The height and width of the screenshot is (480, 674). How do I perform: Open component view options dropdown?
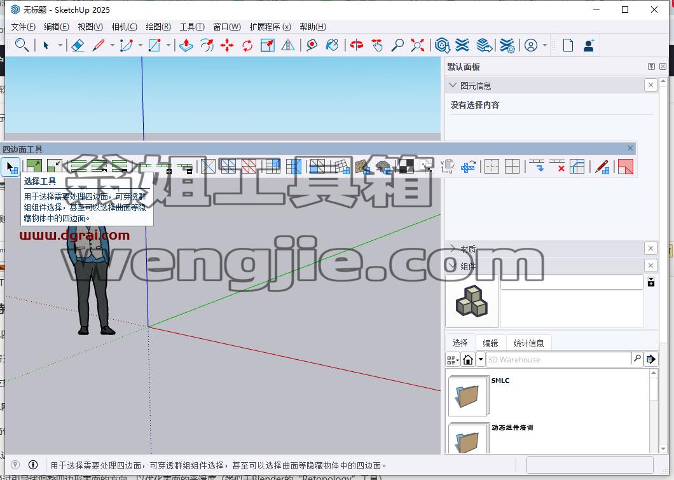(x=453, y=359)
